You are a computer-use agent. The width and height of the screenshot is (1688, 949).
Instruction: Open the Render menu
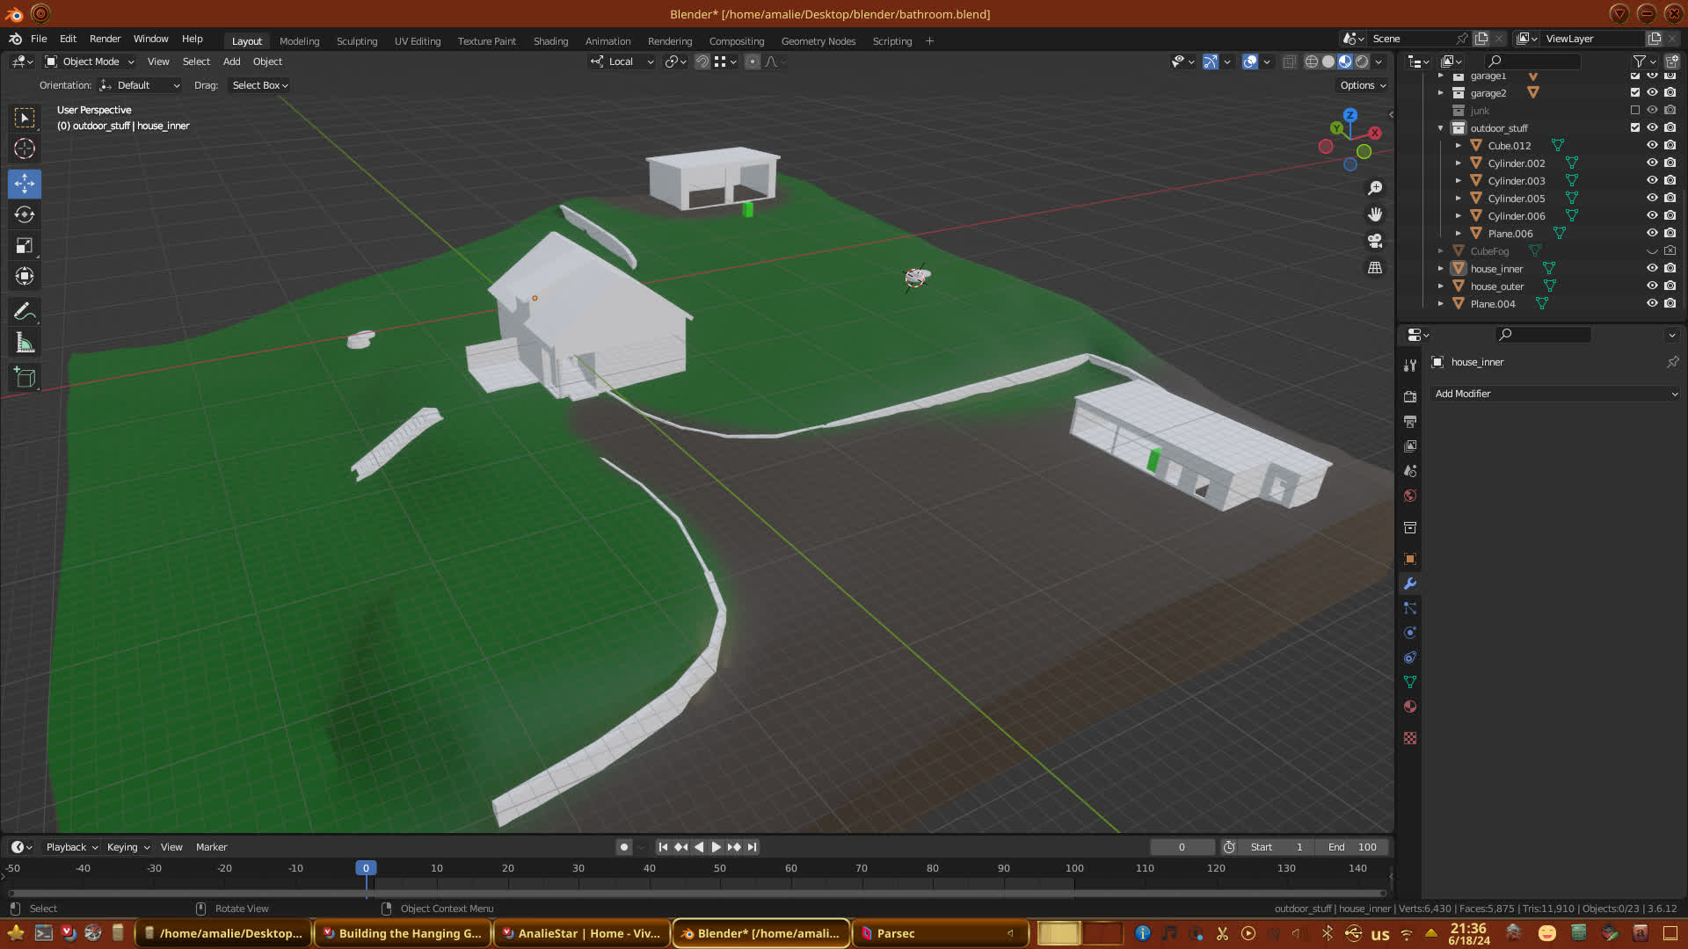pyautogui.click(x=105, y=39)
